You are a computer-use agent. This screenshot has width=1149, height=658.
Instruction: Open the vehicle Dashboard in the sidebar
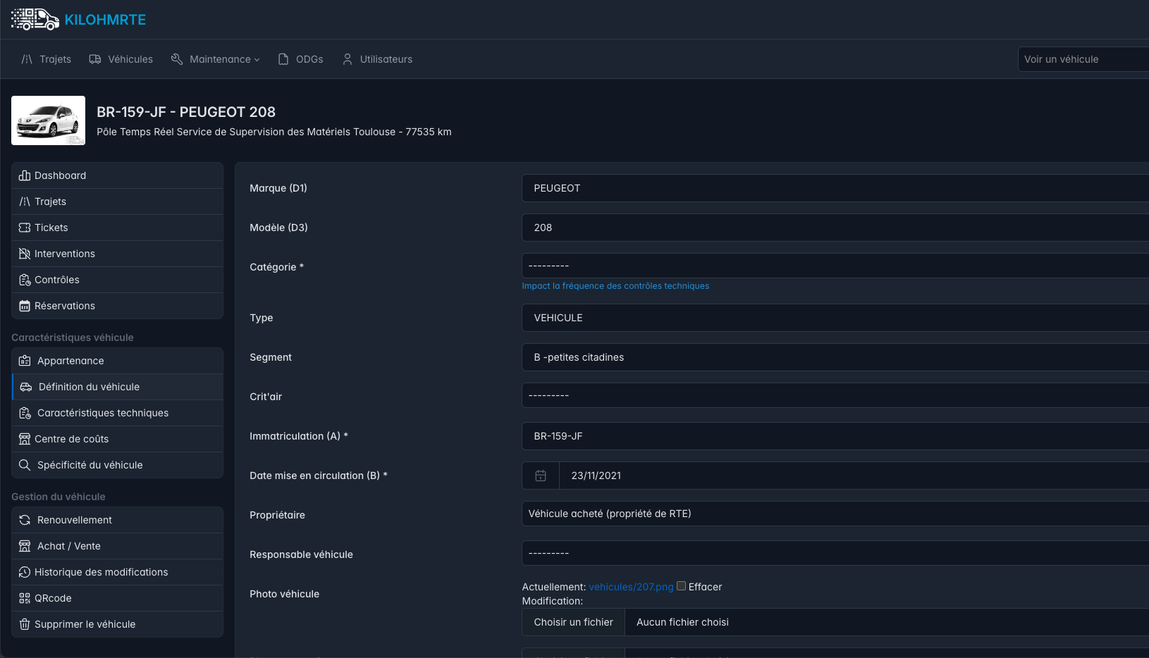click(60, 175)
